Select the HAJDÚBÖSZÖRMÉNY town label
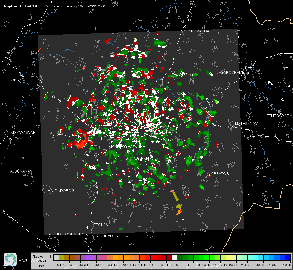 tap(65, 234)
